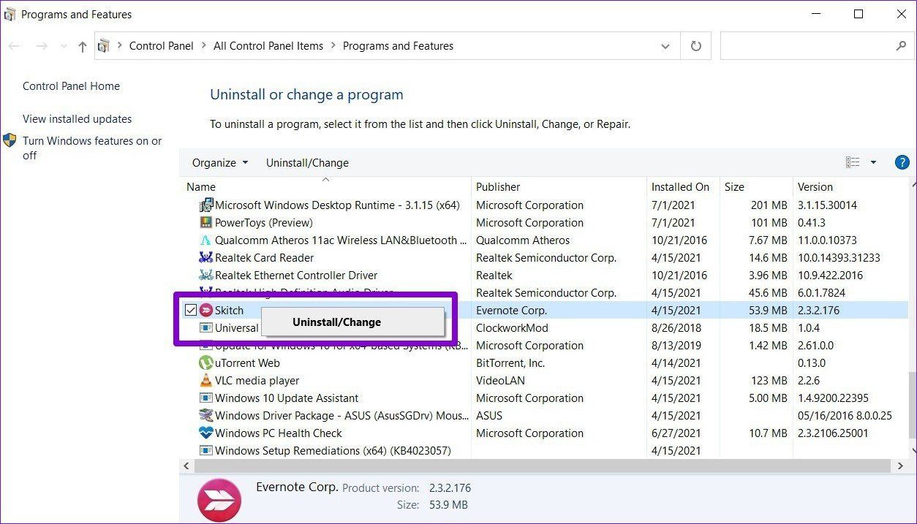Click Uninstall/Change in the toolbar
This screenshot has width=917, height=524.
tap(307, 163)
